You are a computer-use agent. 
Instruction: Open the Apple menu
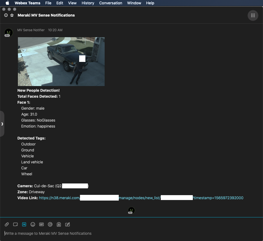click(7, 3)
